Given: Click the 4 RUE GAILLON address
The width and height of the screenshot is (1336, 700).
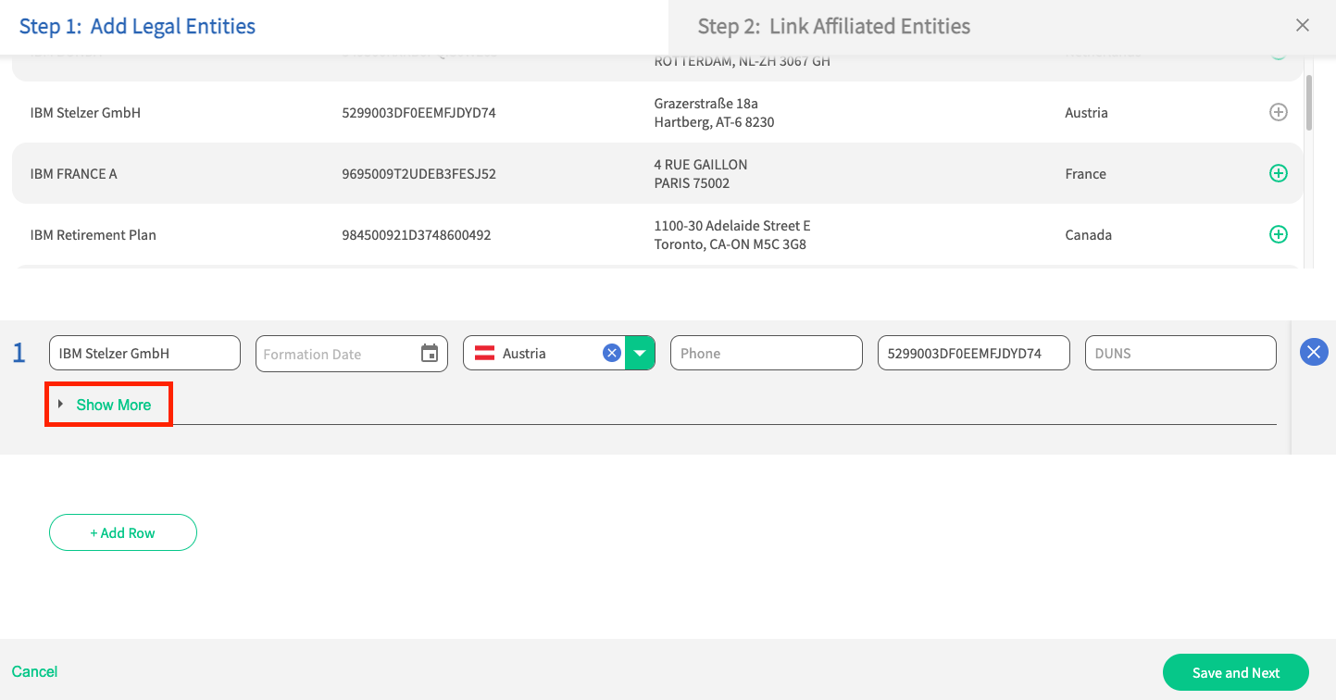Looking at the screenshot, I should point(700,173).
